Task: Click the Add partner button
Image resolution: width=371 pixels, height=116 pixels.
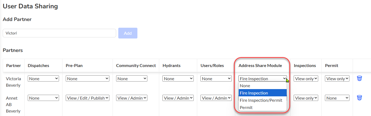Action: pyautogui.click(x=128, y=33)
